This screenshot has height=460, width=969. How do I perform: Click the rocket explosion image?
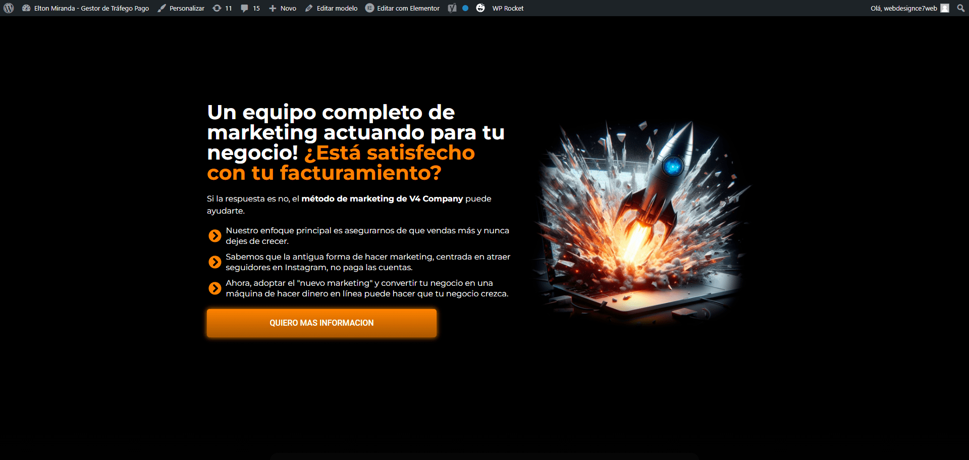pyautogui.click(x=642, y=221)
